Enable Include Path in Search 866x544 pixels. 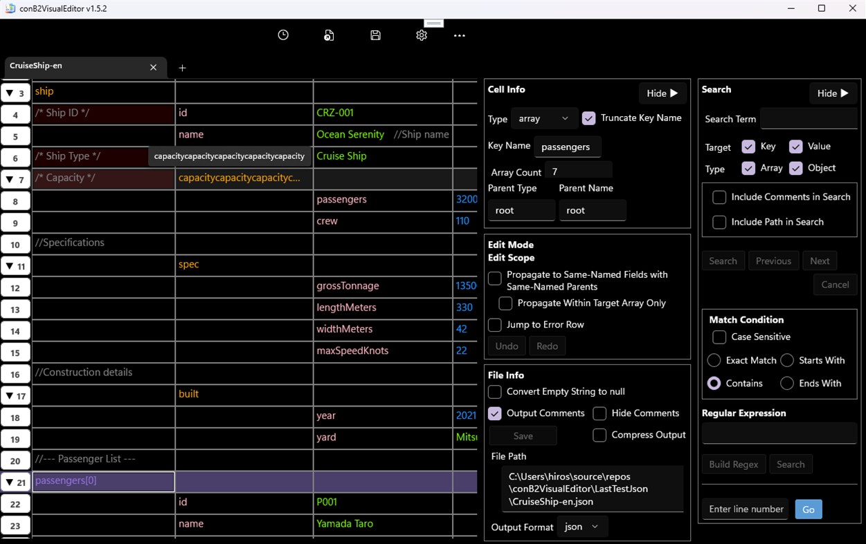[719, 222]
